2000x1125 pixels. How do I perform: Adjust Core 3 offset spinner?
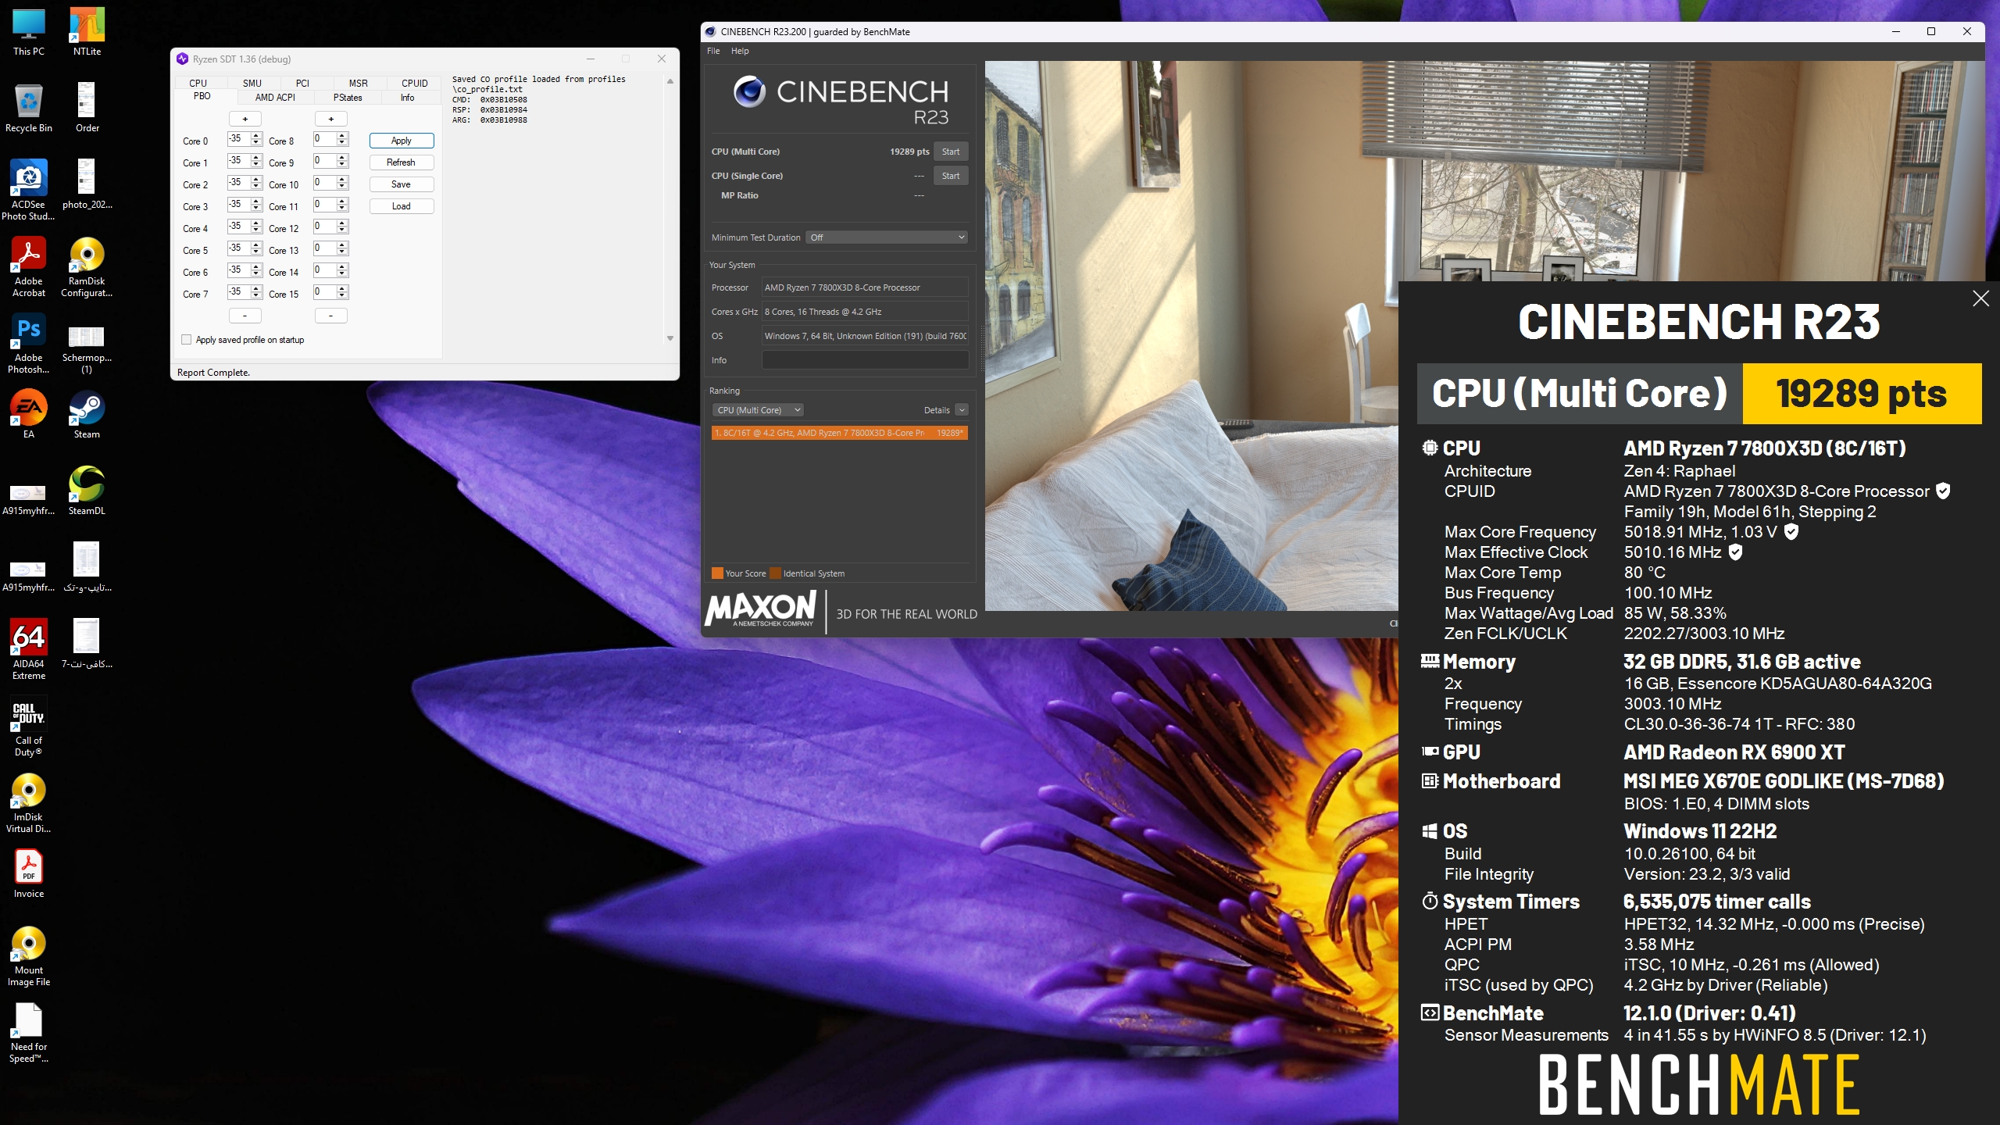point(256,205)
